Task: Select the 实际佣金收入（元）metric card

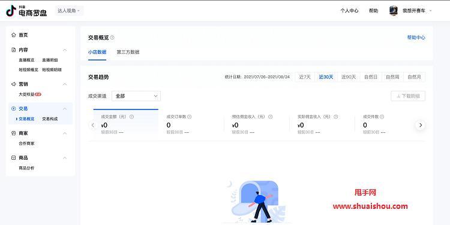Action: pyautogui.click(x=322, y=124)
